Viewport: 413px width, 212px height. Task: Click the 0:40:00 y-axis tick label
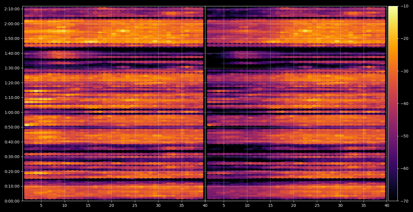coord(12,142)
